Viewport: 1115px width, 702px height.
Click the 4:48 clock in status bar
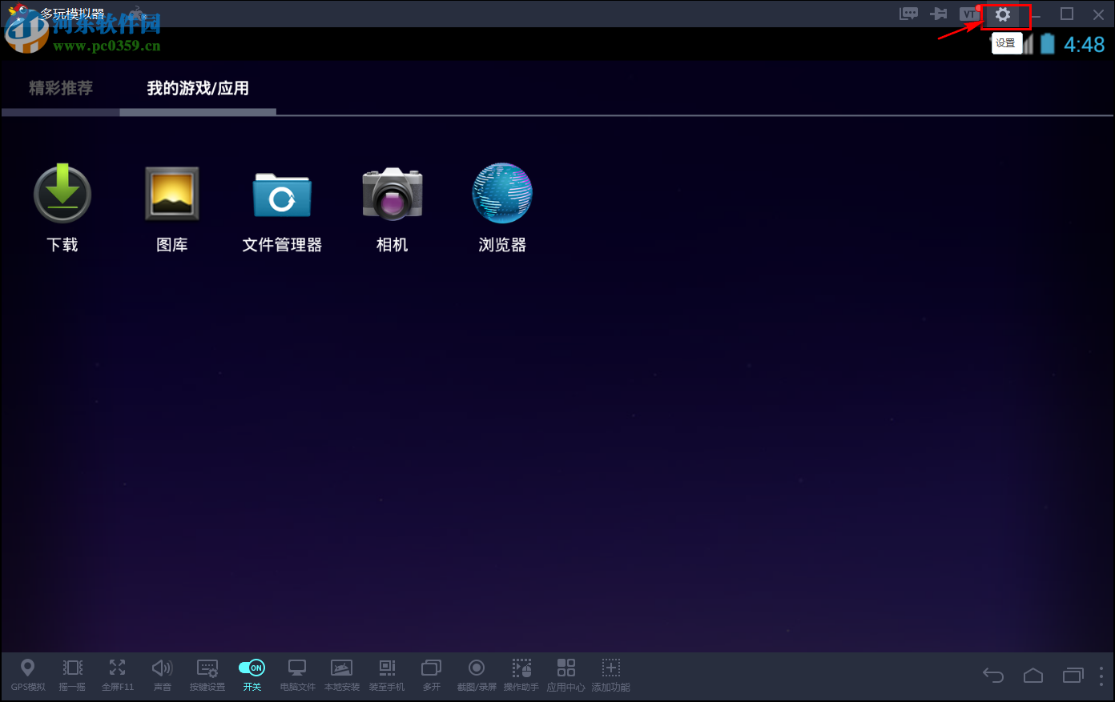click(1085, 45)
